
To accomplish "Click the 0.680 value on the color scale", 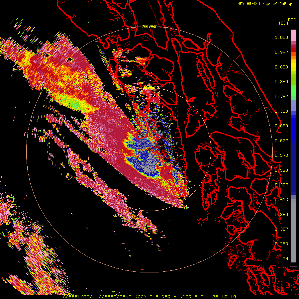I will [281, 126].
